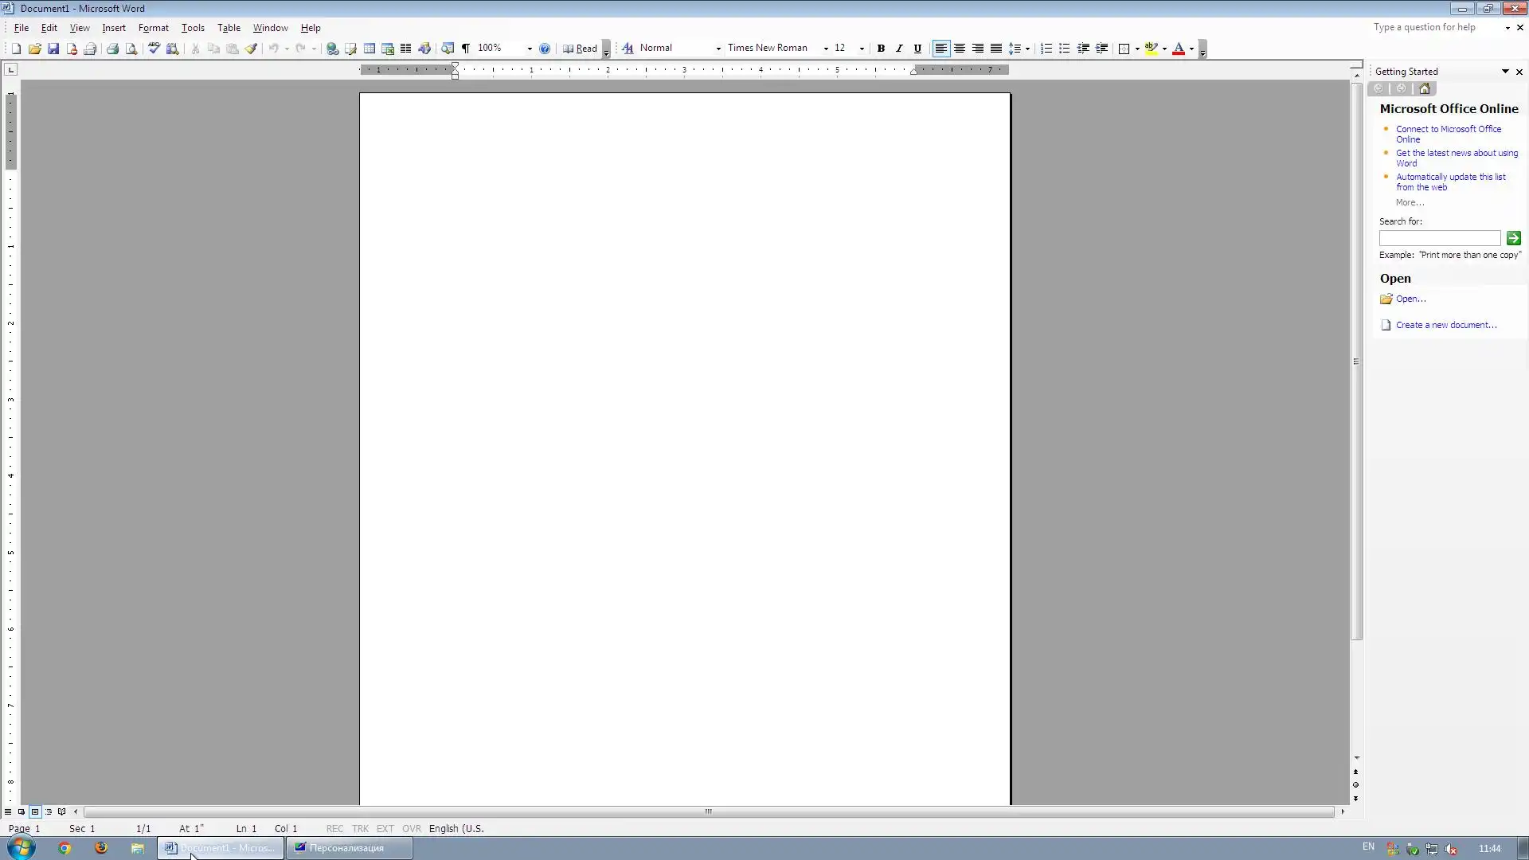The height and width of the screenshot is (860, 1529).
Task: Open the Style dropdown showing Normal
Action: click(x=718, y=49)
